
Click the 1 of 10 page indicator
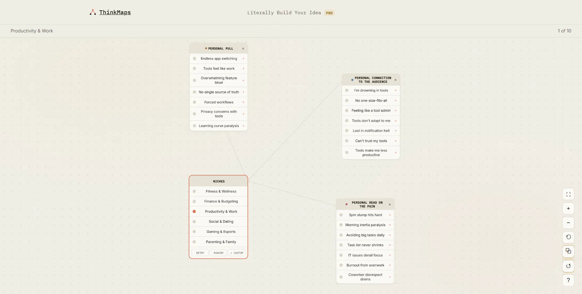(x=564, y=31)
